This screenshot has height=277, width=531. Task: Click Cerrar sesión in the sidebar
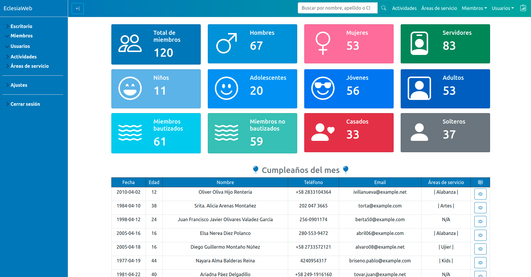tap(25, 104)
